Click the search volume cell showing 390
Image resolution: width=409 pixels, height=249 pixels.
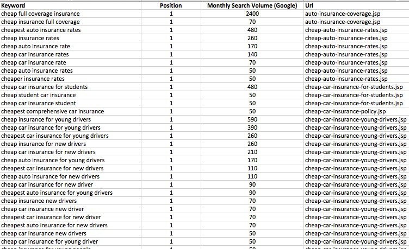coord(252,127)
